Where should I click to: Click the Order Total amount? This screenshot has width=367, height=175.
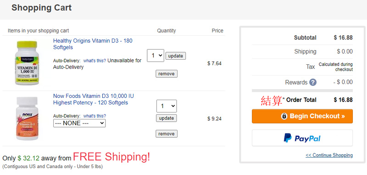pyautogui.click(x=343, y=100)
